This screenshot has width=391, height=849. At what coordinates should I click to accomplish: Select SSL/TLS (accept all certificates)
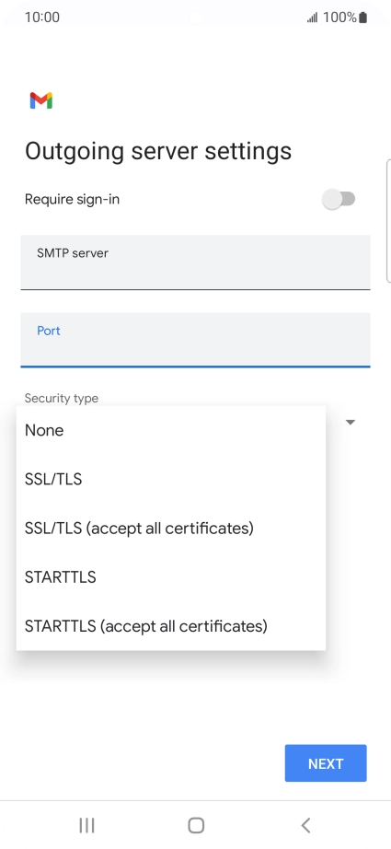point(171,528)
